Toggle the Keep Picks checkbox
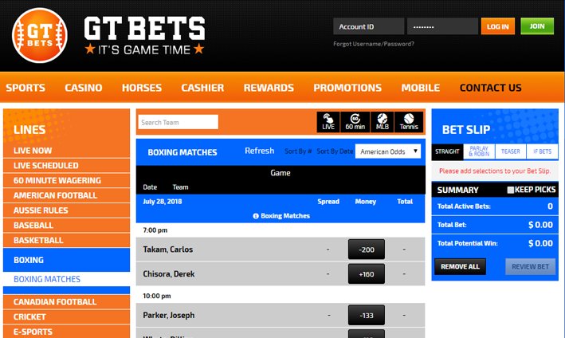565x338 pixels. click(x=510, y=190)
